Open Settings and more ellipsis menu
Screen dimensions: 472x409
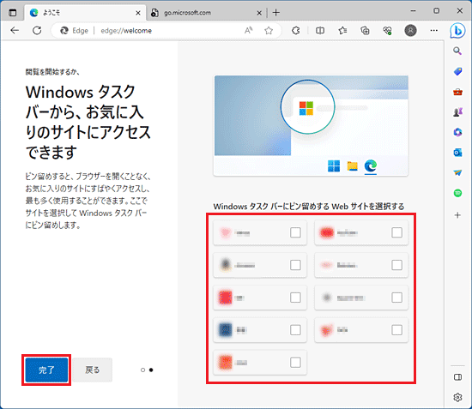click(x=433, y=30)
